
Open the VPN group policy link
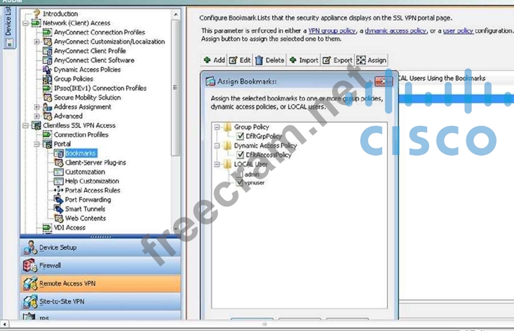point(331,30)
